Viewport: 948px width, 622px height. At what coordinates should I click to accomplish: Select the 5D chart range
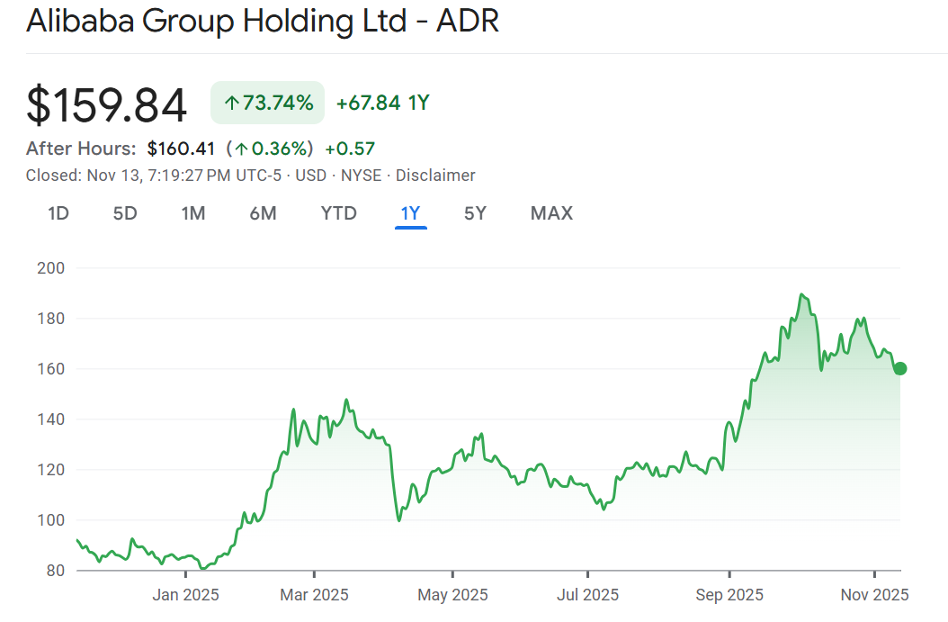click(125, 213)
